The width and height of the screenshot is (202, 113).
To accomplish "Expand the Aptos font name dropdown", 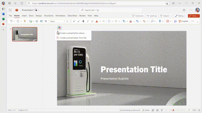I will 64,21.
